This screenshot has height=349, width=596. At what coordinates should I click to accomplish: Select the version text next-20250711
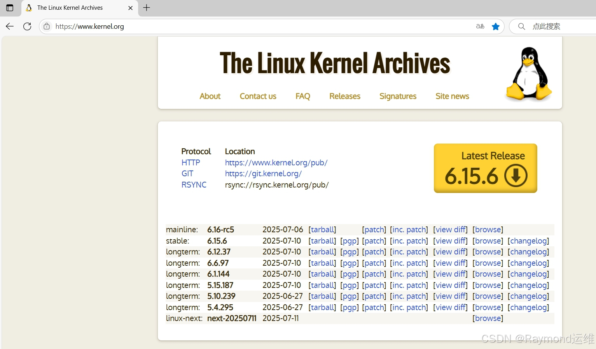232,318
